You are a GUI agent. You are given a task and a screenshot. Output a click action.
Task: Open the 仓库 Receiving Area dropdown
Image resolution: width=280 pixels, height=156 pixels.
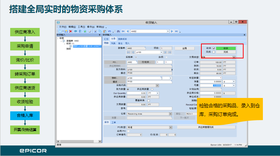(x=170, y=114)
